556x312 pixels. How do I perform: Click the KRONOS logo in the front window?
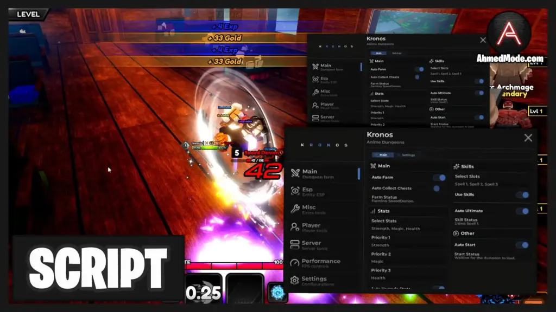pos(324,145)
